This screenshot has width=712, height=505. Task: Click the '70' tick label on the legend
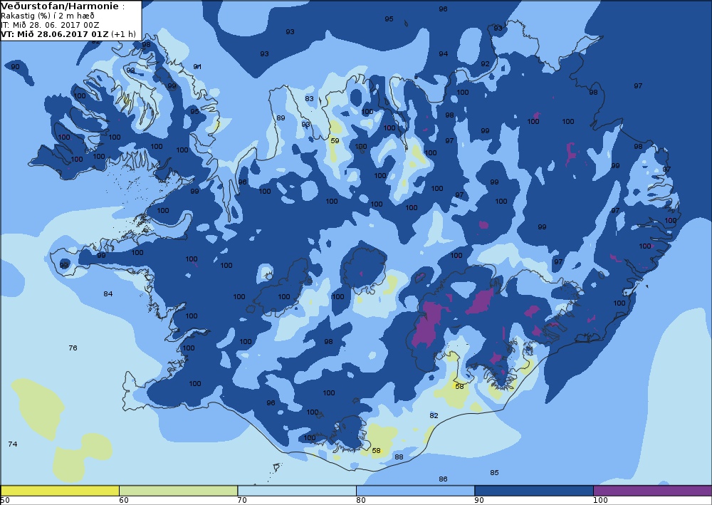[242, 501]
